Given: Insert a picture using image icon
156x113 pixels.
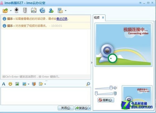Looking at the screenshot, I should (x=17, y=84).
